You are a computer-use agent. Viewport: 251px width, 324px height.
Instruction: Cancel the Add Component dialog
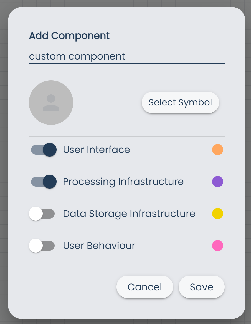(x=144, y=287)
